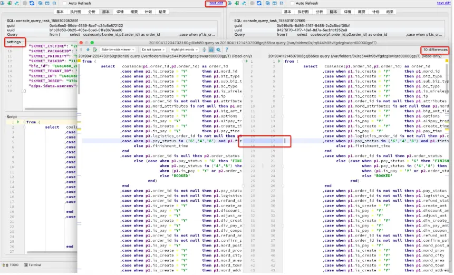Collapse unchanged fragments in diff window
The image size is (454, 275).
(x=205, y=50)
